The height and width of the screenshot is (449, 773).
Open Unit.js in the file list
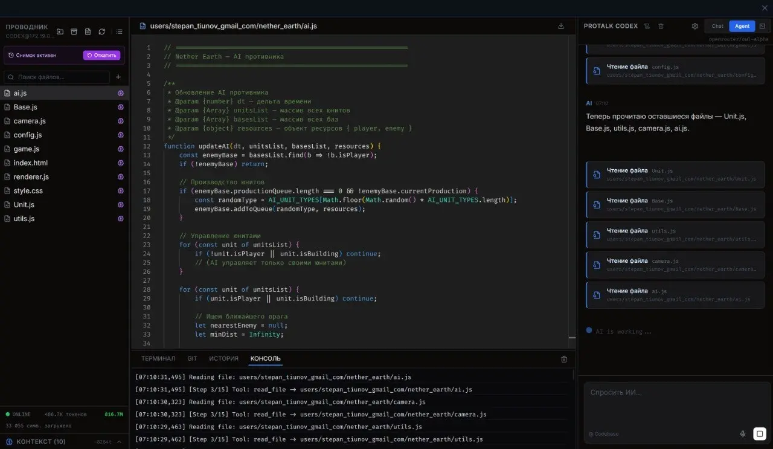[x=64, y=204]
